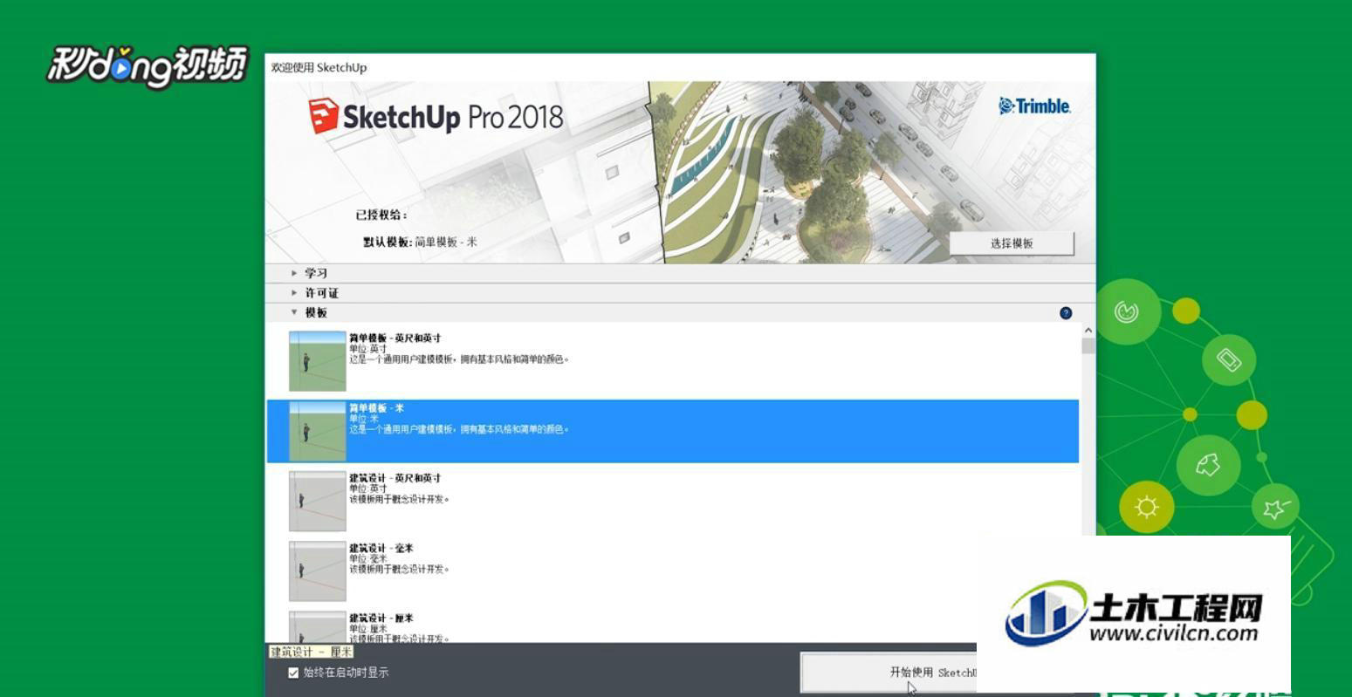Click the 建筑设计 - 英尺和英寸 title text
This screenshot has height=697, width=1352.
pos(395,477)
